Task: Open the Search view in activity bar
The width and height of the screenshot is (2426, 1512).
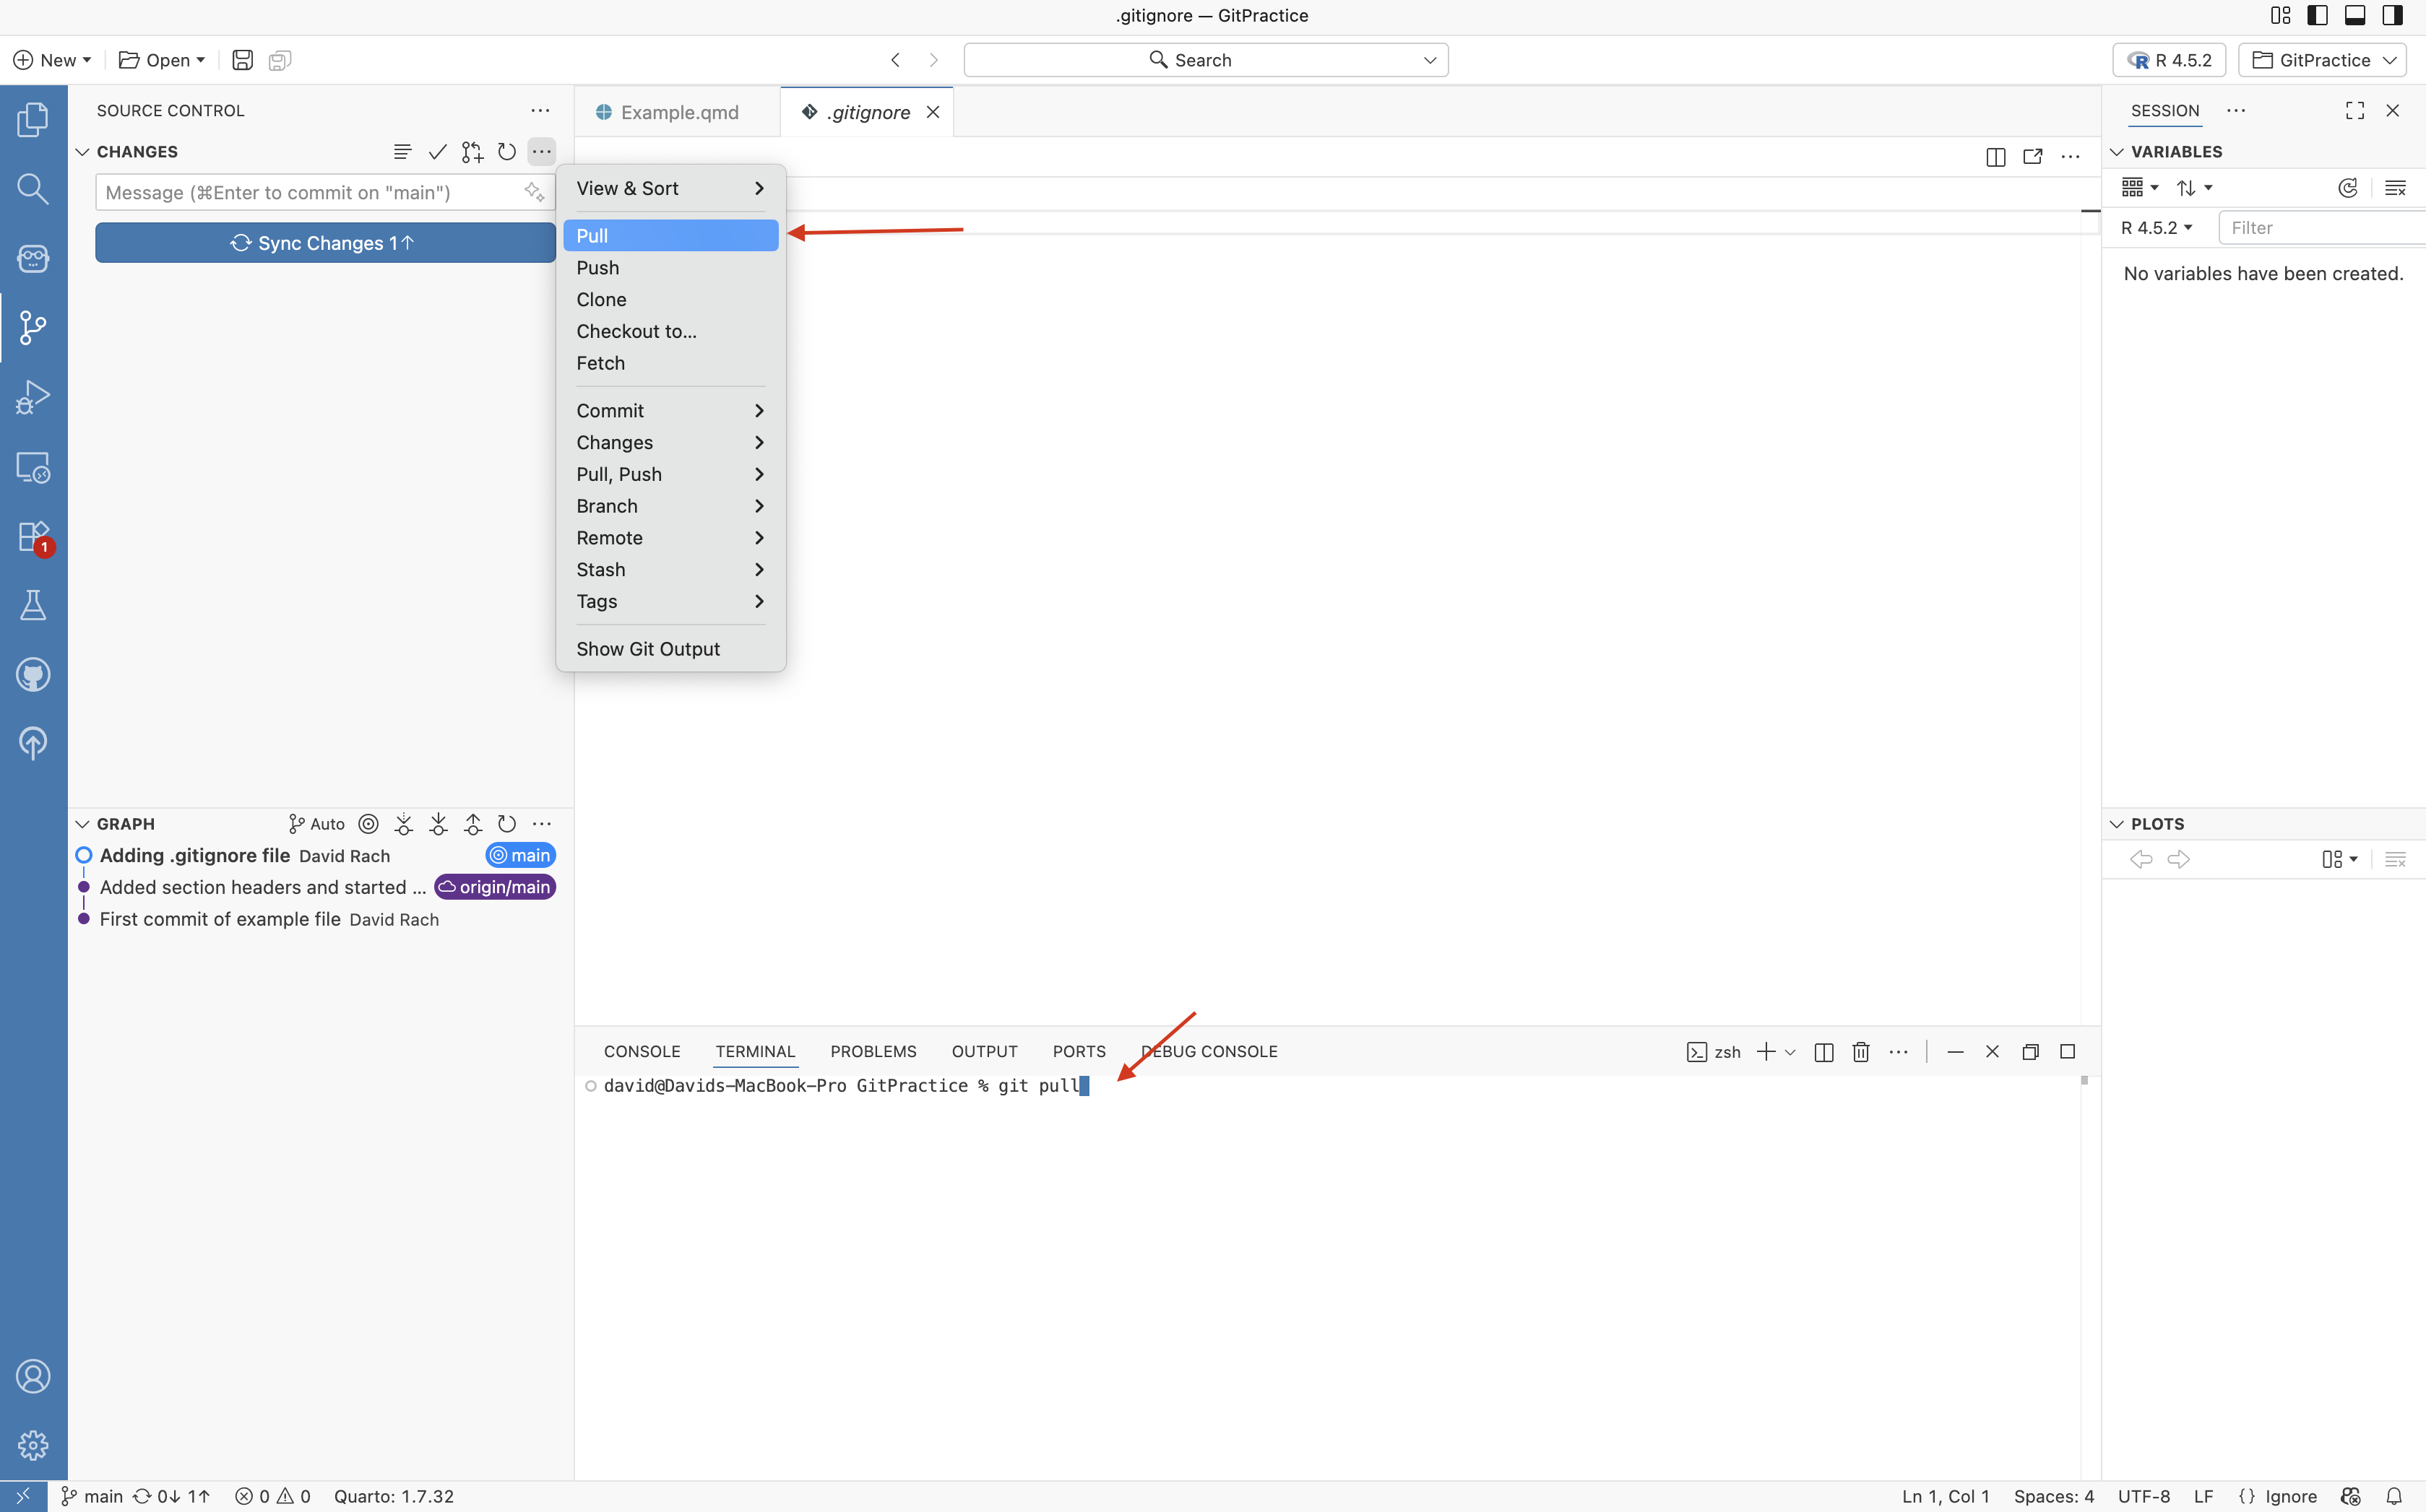Action: pyautogui.click(x=33, y=188)
